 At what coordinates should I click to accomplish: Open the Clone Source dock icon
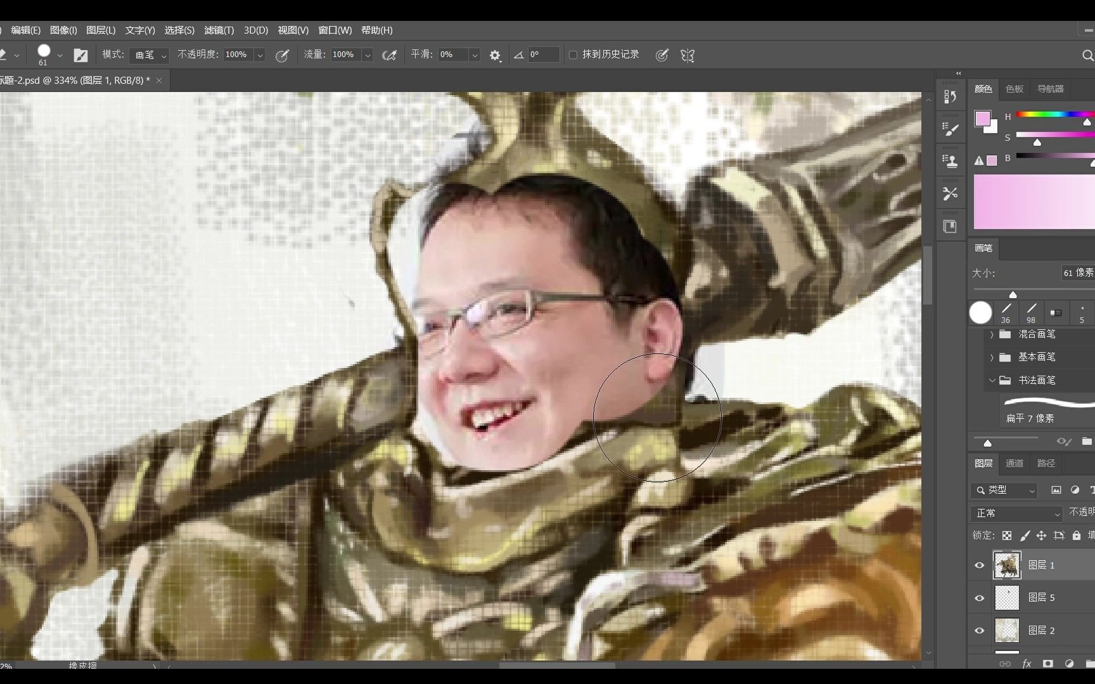pos(950,161)
